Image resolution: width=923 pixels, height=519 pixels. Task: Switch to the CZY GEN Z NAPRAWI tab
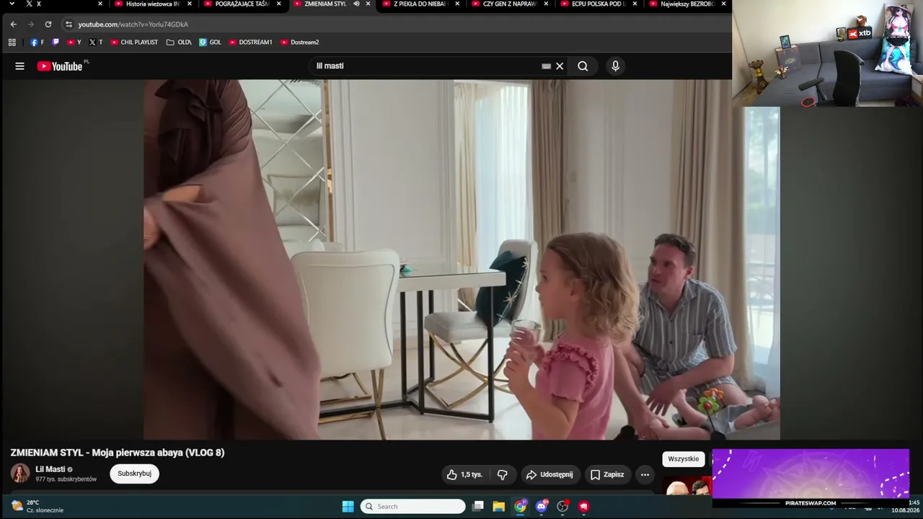509,4
